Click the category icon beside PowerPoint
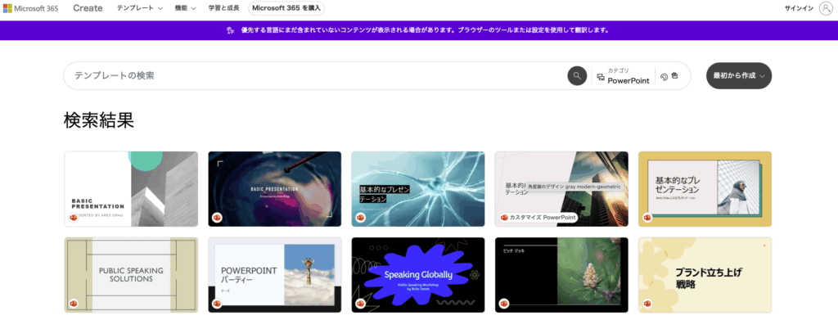Viewport: 838px width, 320px height. (601, 77)
